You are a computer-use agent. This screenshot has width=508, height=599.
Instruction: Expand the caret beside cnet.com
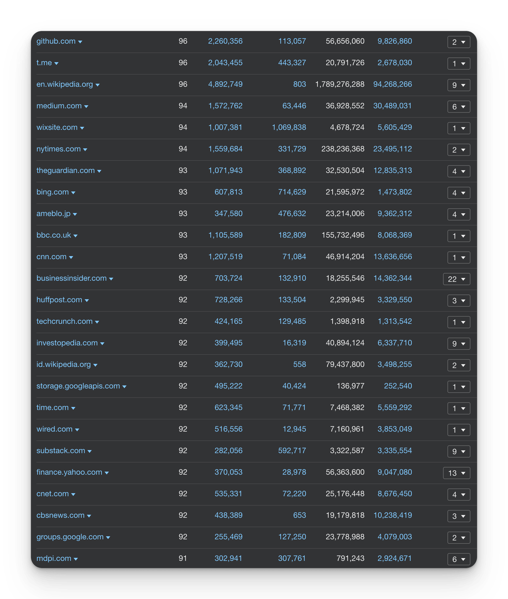pyautogui.click(x=73, y=495)
